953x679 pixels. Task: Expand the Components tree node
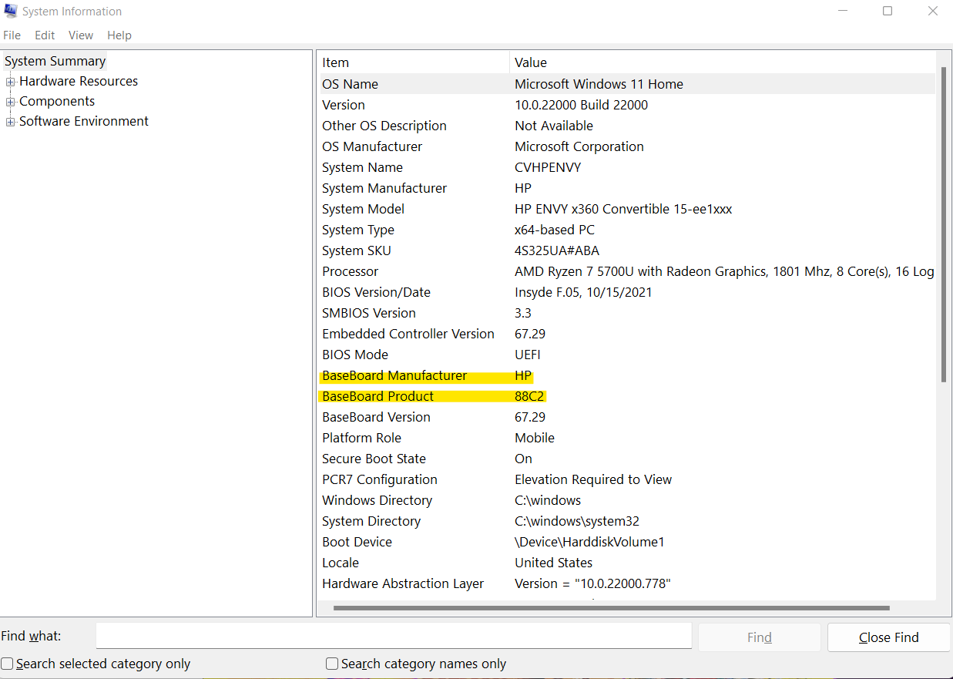point(11,102)
